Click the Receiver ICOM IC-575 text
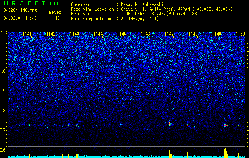 point(159,14)
